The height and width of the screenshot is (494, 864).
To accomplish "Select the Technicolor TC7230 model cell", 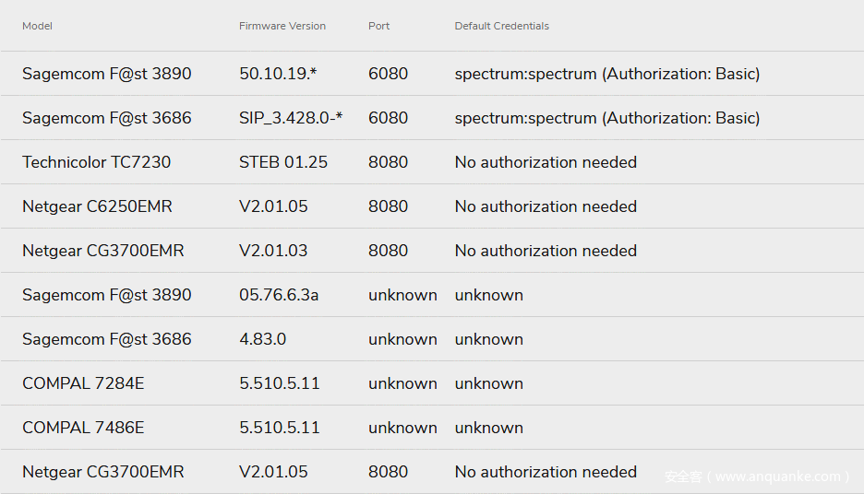I will click(96, 162).
